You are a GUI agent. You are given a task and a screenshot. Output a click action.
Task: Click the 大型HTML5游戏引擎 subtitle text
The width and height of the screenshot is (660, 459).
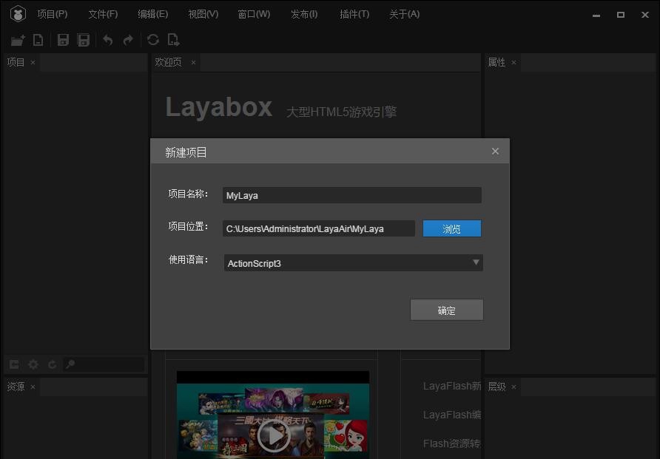point(341,112)
